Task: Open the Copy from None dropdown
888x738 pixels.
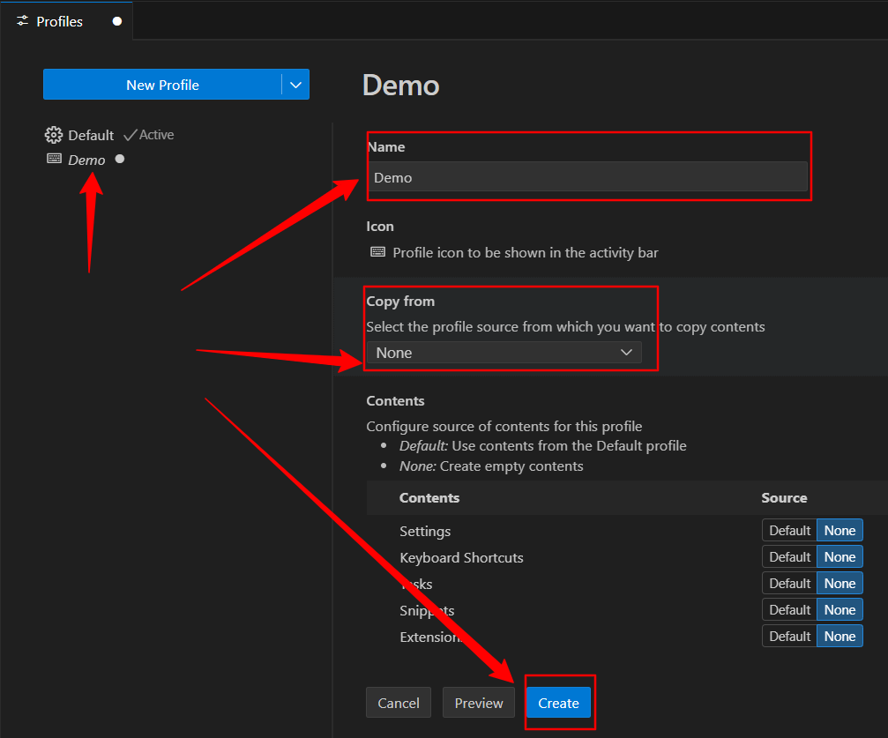Action: 504,353
